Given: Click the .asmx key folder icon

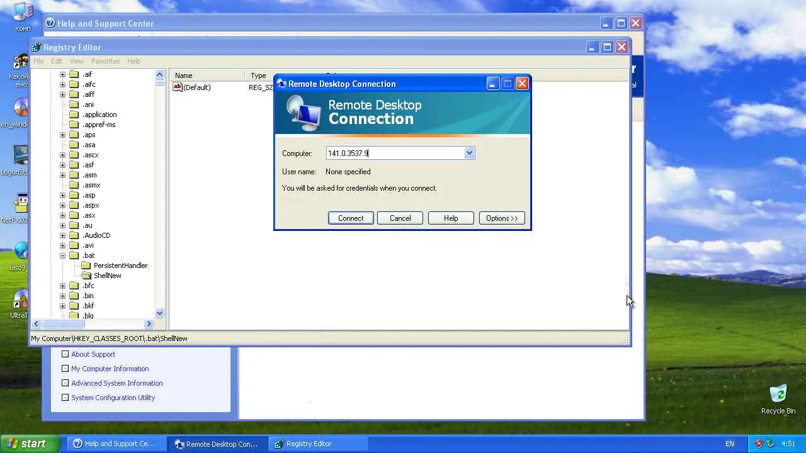Looking at the screenshot, I should click(74, 185).
